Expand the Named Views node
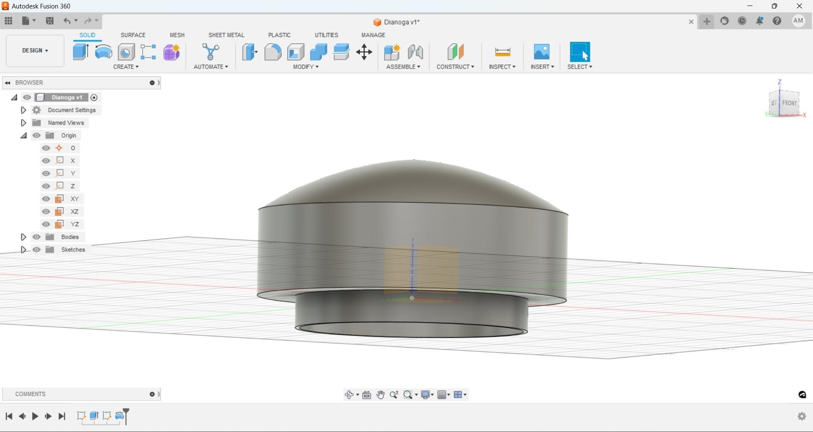This screenshot has width=813, height=432. (x=24, y=123)
